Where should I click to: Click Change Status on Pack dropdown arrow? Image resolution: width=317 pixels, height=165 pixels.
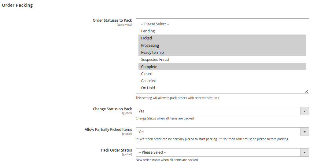pos(304,111)
